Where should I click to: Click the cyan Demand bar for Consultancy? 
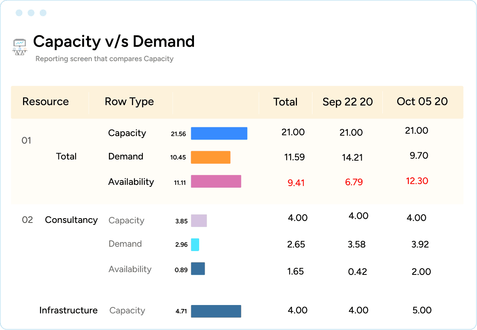(195, 245)
